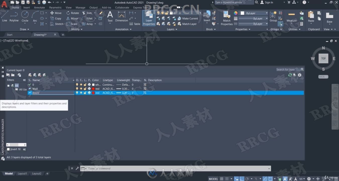
Task: Activate the Stretch tool
Action: coord(57,24)
